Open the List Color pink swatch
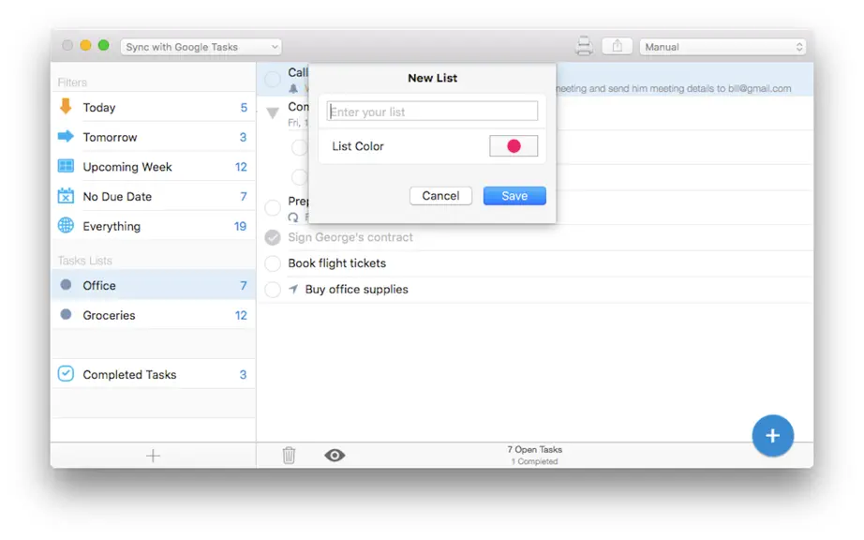 pos(514,146)
